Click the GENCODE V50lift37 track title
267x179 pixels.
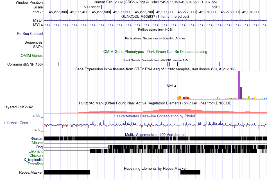click(x=155, y=17)
